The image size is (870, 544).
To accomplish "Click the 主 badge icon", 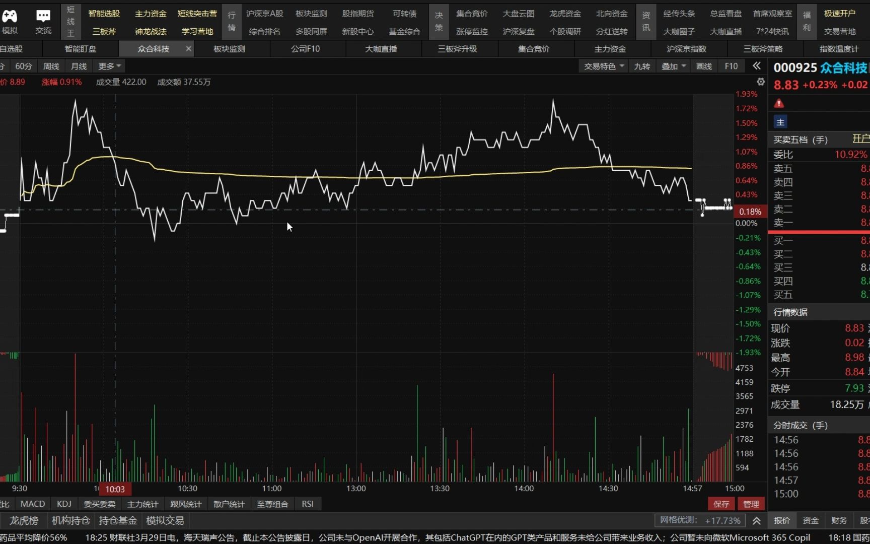I will 780,122.
